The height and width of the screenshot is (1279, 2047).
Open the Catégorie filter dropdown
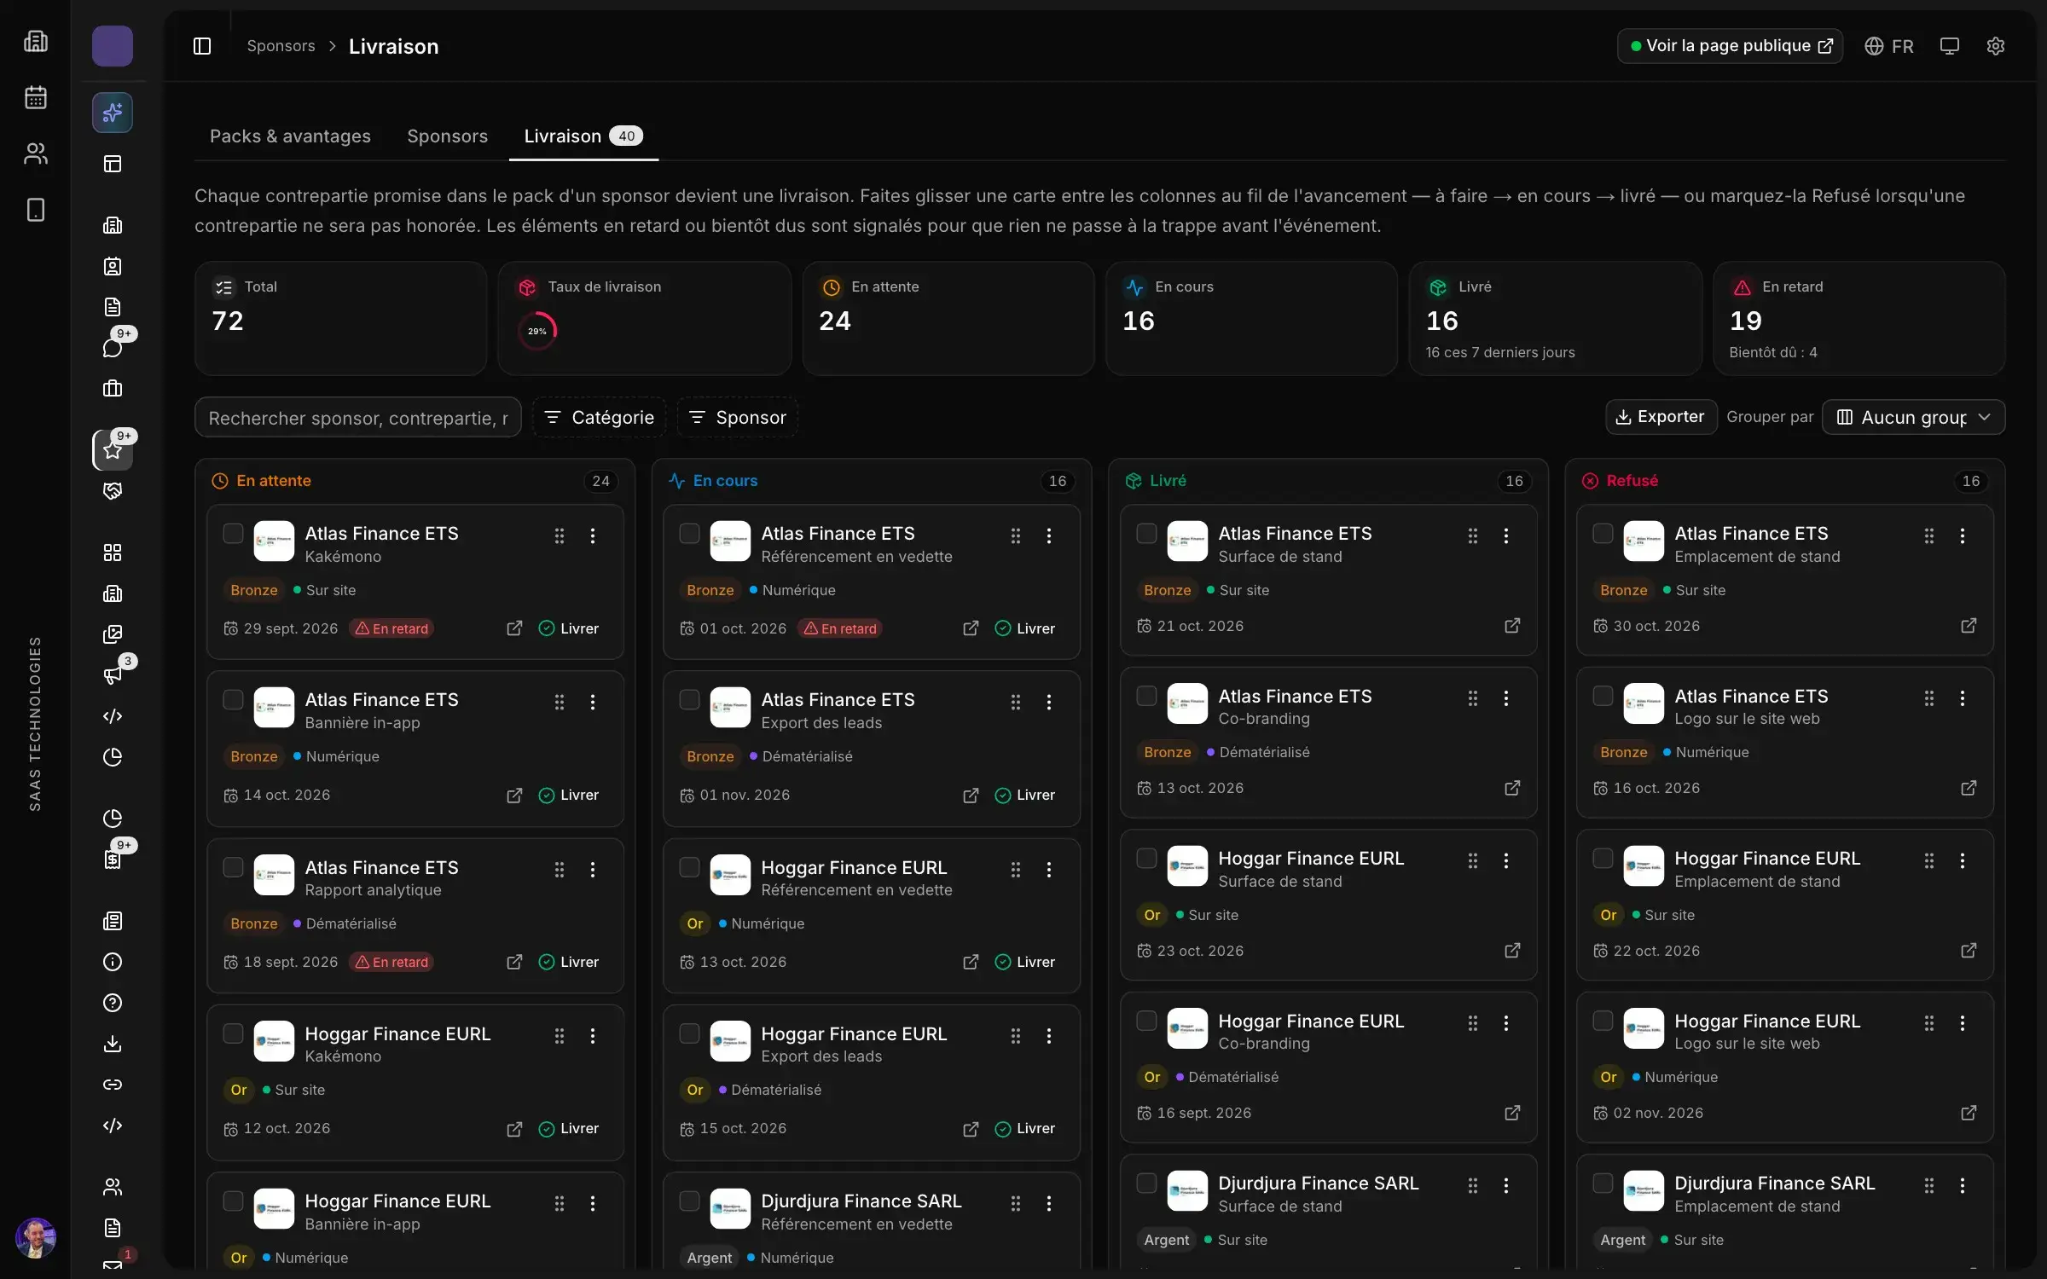coord(600,417)
